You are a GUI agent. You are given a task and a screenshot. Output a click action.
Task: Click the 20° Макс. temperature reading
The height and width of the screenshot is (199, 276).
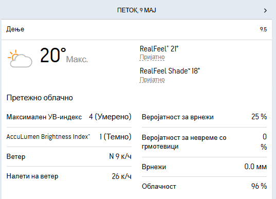64,56
